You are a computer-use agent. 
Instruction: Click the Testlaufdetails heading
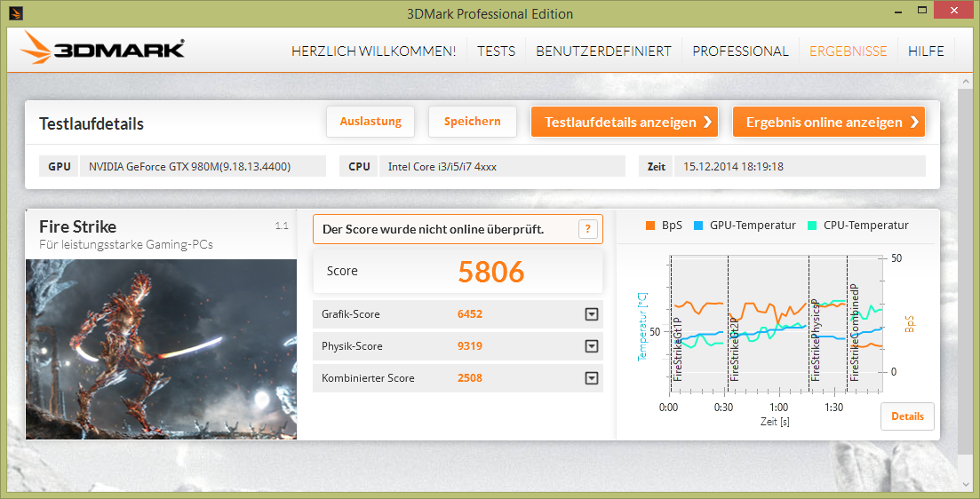(x=92, y=123)
